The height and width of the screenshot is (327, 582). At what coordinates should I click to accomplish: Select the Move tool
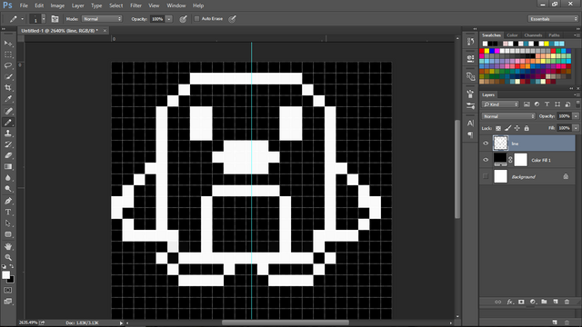pyautogui.click(x=8, y=44)
